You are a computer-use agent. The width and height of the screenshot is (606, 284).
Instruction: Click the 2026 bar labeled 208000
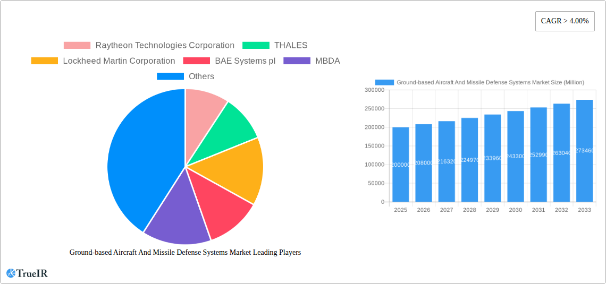[424, 163]
